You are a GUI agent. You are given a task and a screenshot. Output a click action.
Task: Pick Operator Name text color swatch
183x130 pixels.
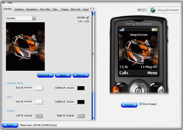click(39, 88)
